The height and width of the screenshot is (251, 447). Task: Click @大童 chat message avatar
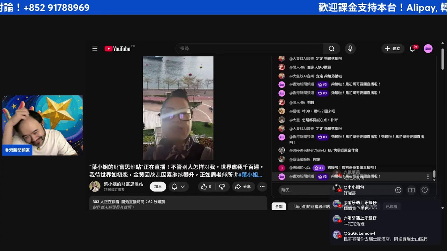click(282, 120)
